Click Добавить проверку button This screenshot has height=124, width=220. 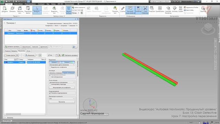point(12,47)
